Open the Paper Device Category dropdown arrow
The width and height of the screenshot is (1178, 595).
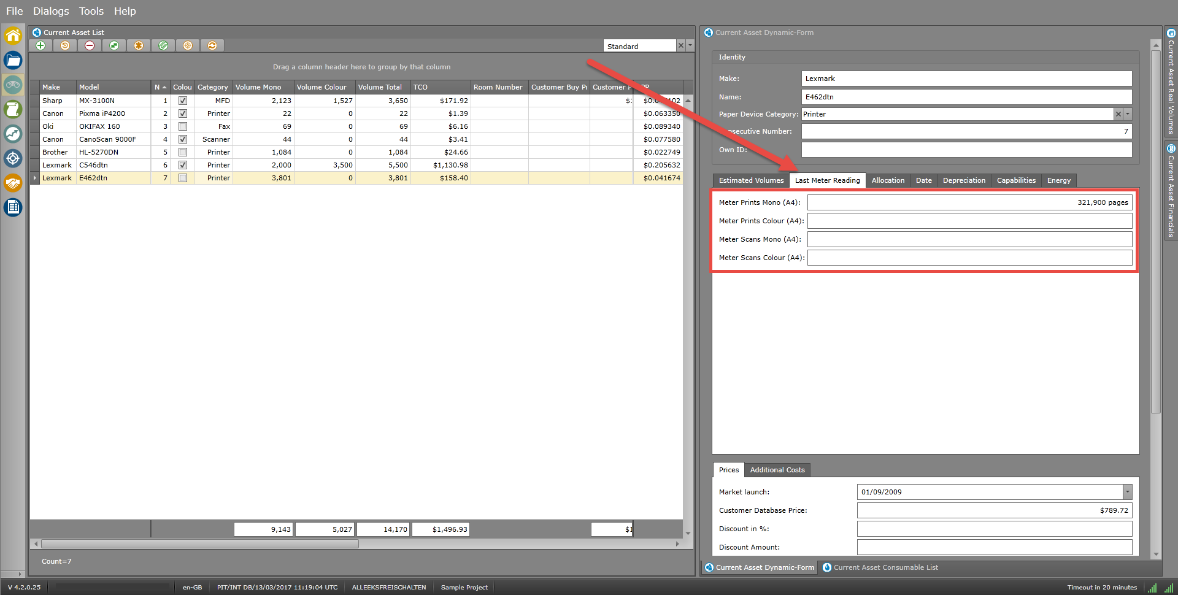point(1128,114)
